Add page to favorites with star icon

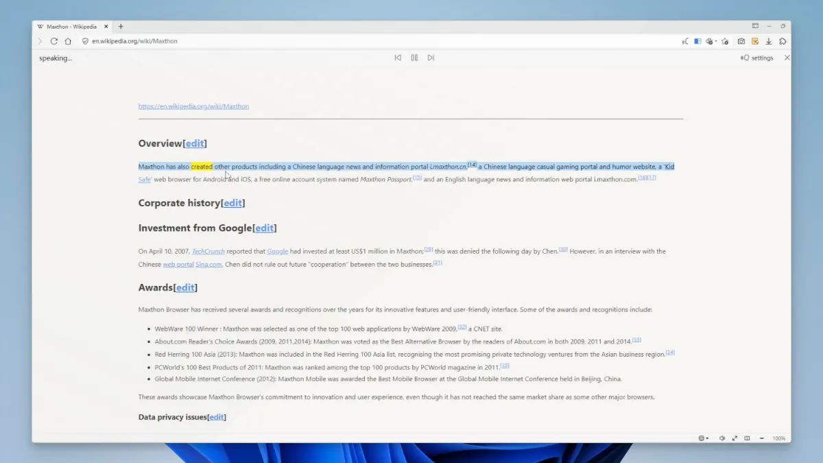point(725,41)
